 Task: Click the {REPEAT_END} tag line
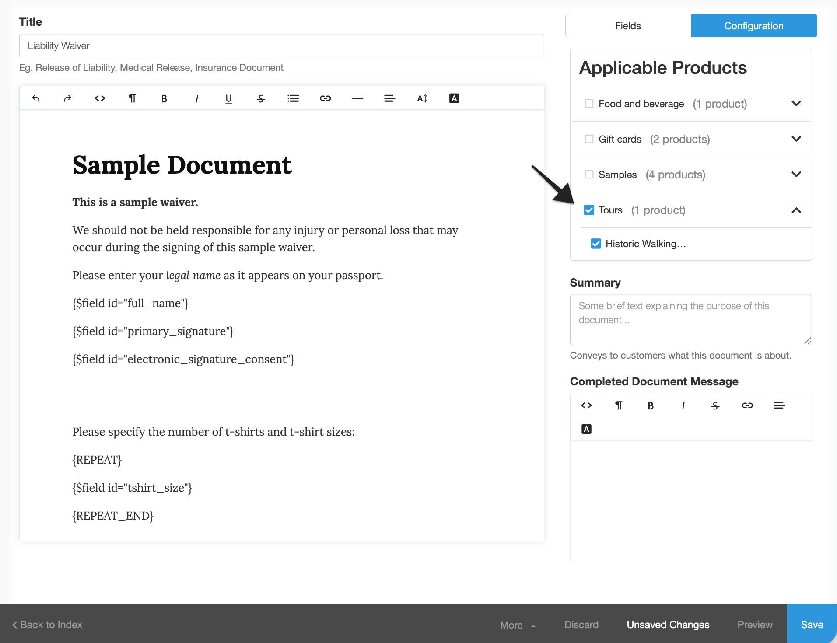point(113,516)
